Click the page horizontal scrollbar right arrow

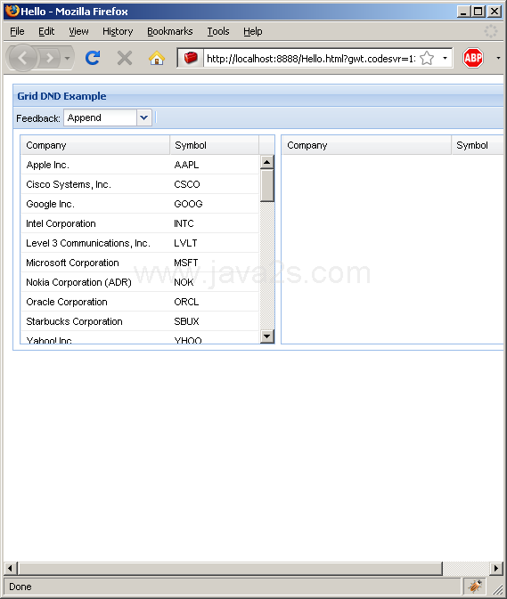(496, 568)
